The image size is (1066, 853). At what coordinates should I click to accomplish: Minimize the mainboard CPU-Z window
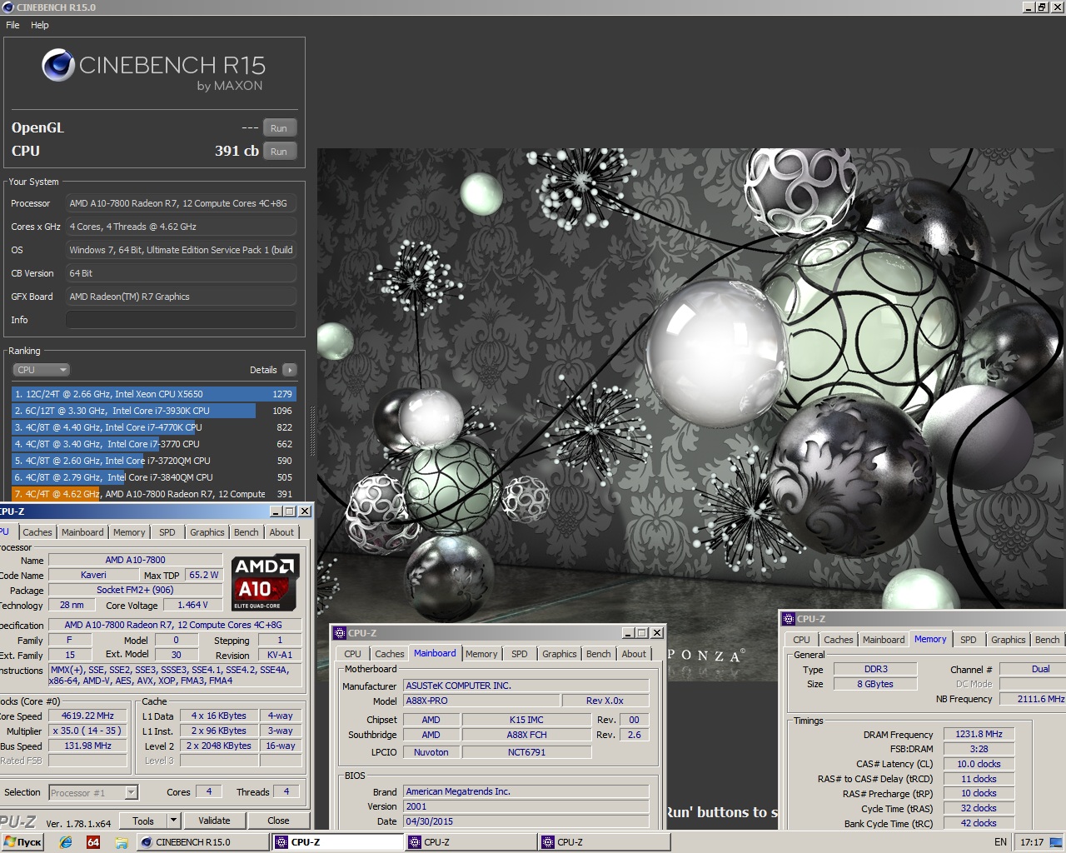(x=627, y=633)
